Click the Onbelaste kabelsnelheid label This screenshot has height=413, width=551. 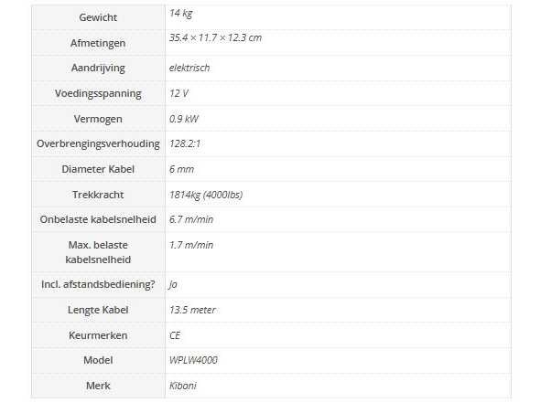(x=98, y=220)
